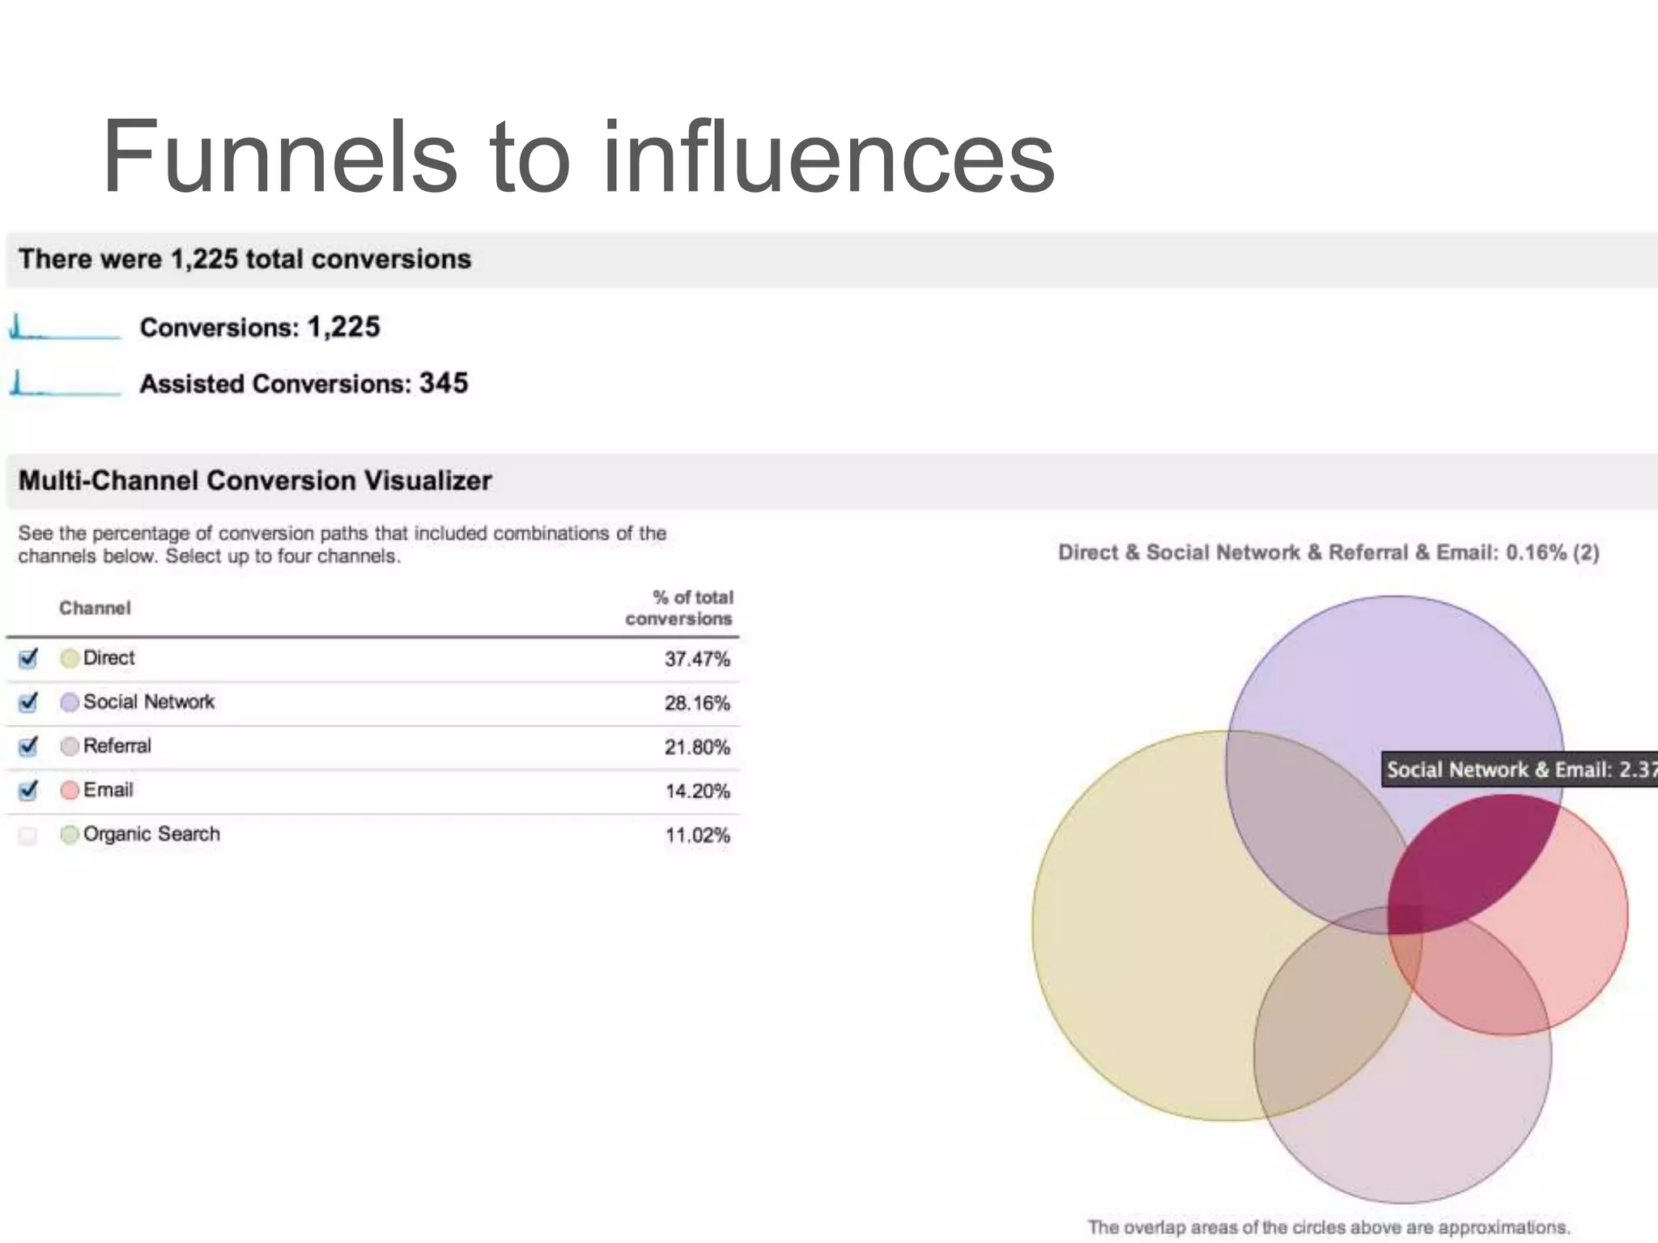Click the 14.20% value
Viewport: 1658px width, 1243px height.
pos(697,791)
